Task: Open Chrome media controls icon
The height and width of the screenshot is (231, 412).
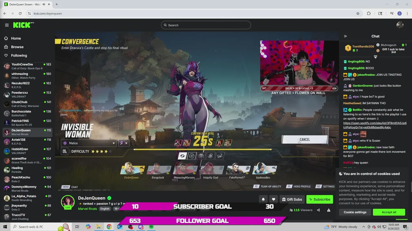Action: click(392, 13)
